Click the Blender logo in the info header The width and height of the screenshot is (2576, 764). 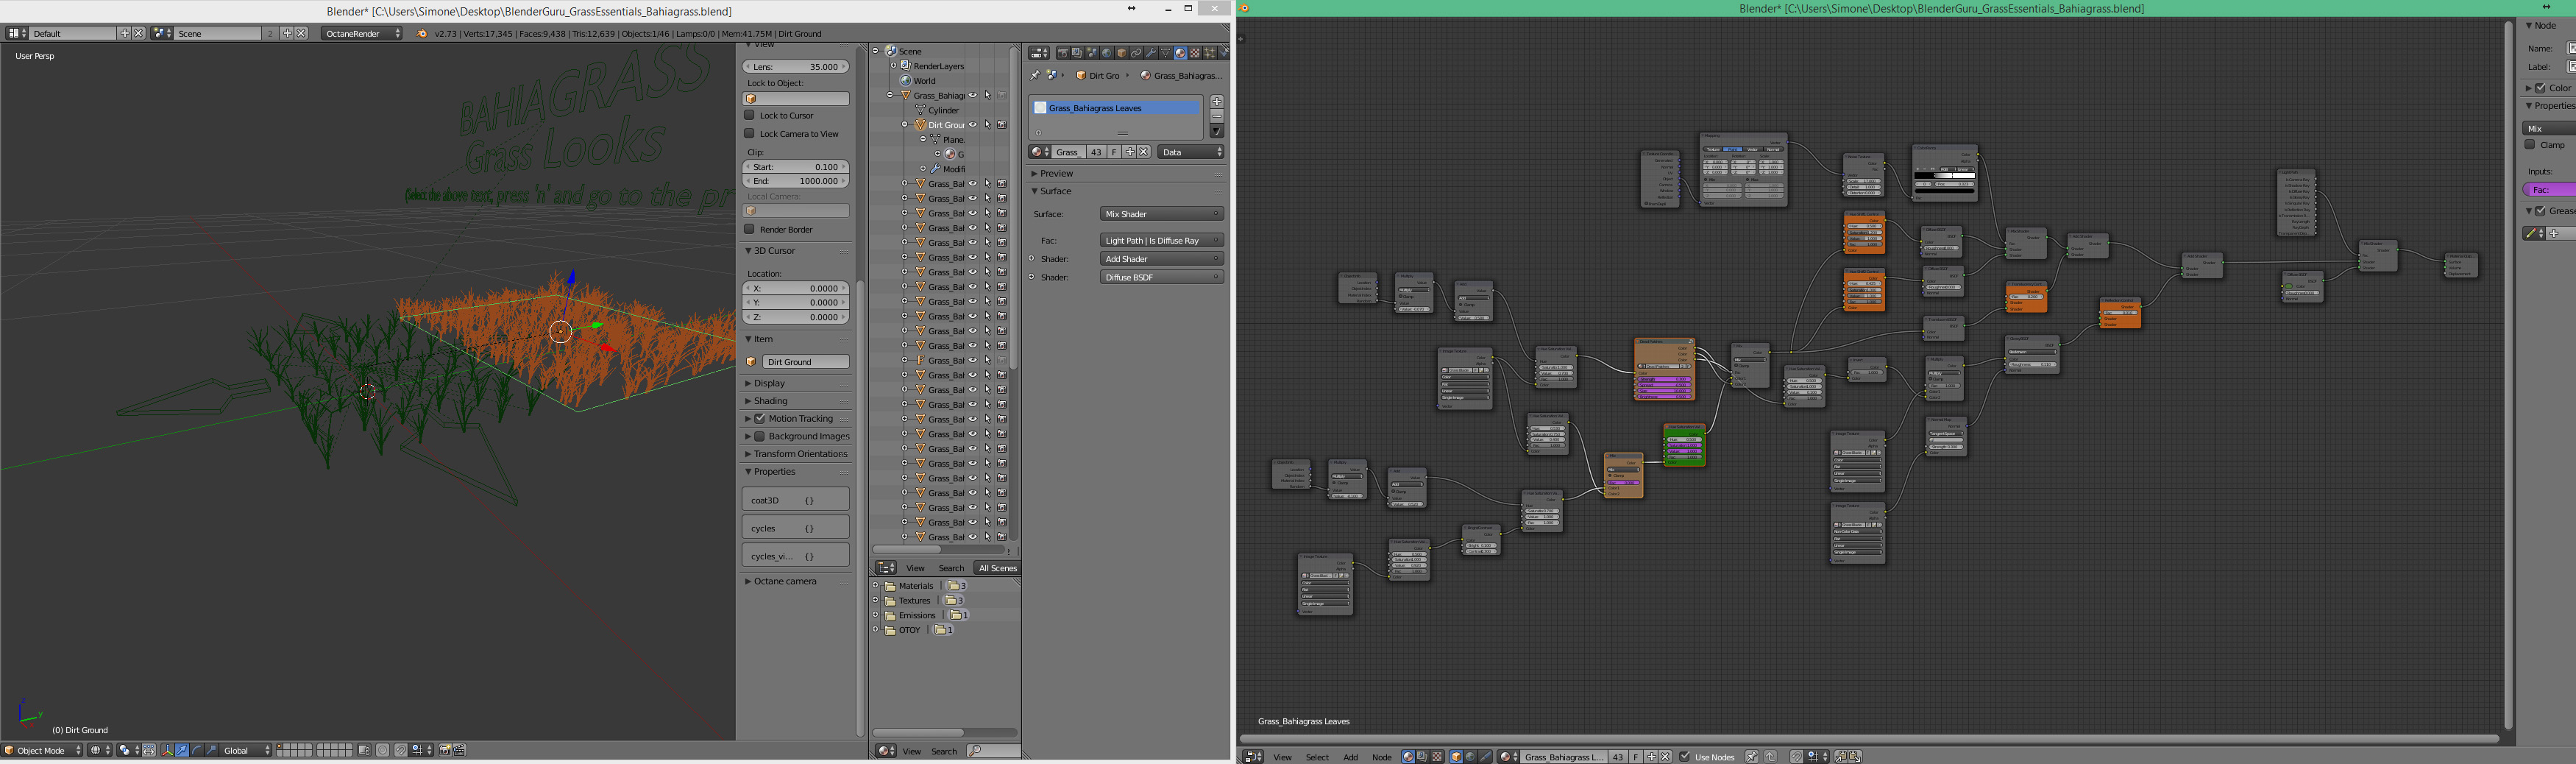click(x=422, y=33)
